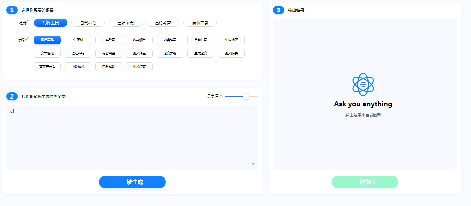Click the 我们将帮你生成原创全文 heading
Image resolution: width=471 pixels, height=206 pixels.
coord(44,97)
